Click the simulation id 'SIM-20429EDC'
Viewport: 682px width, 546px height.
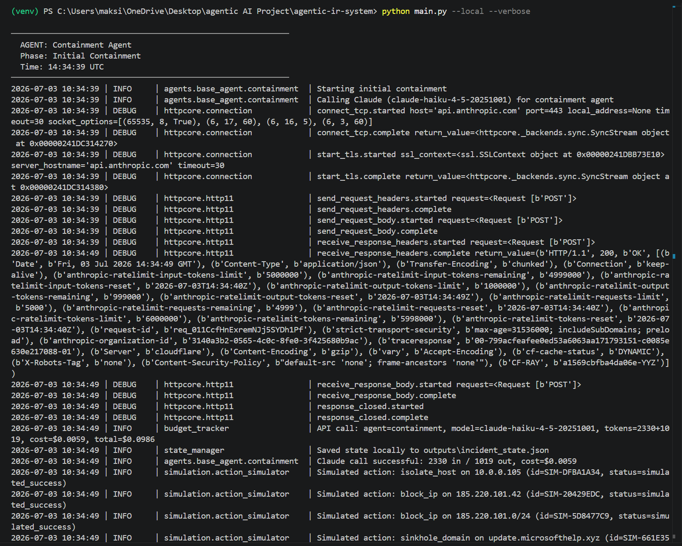pos(572,494)
